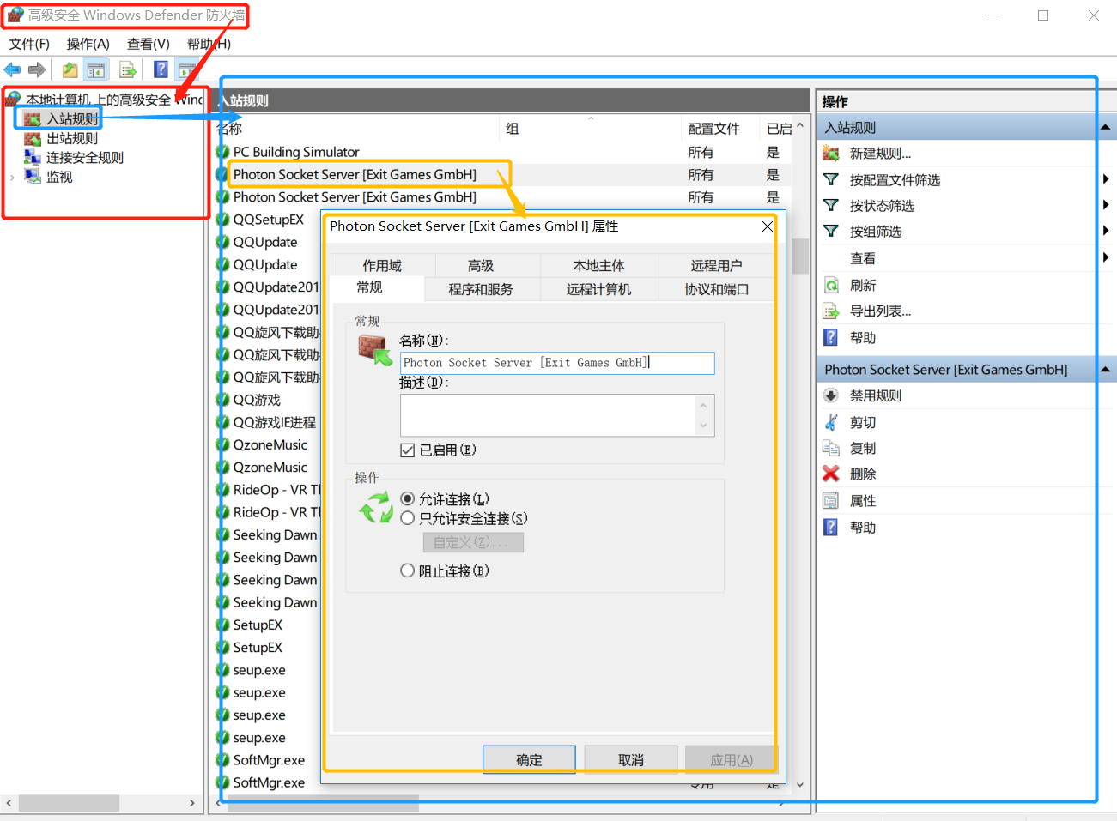Select 连接安全规则 in the console tree

coord(85,158)
